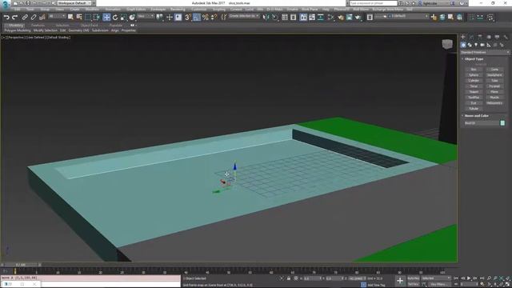Switch to the Display command panel tab

coord(497,37)
